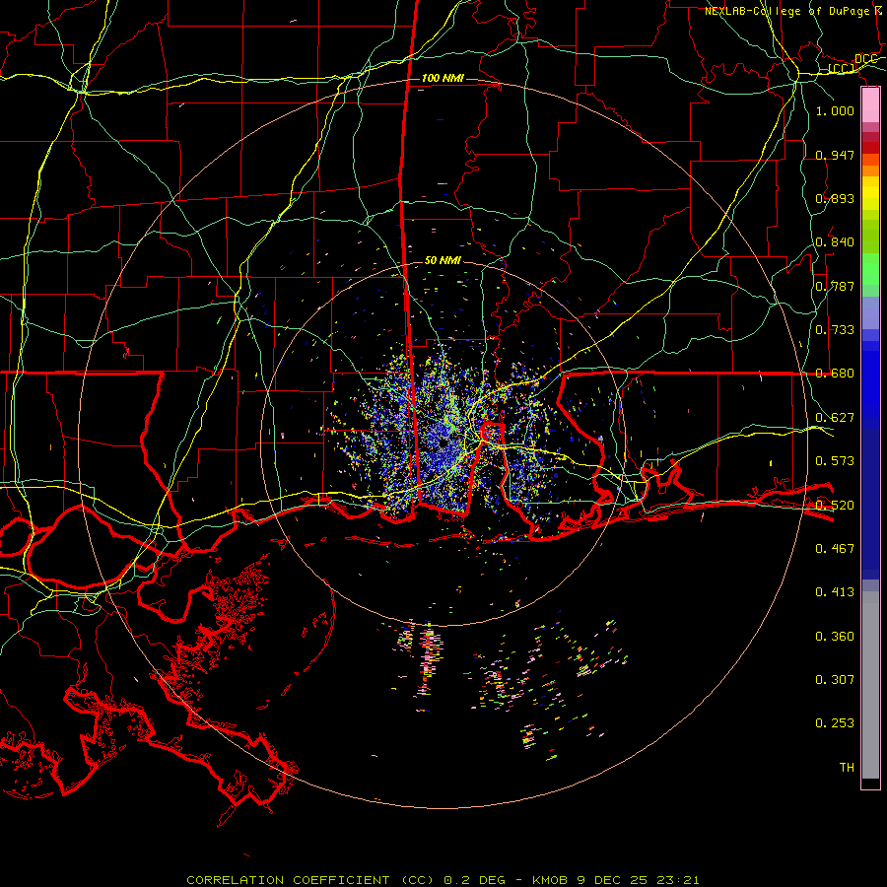Viewport: 887px width, 887px height.
Task: Click the 9 DEC 25 23:21 timestamp
Action: [x=638, y=880]
